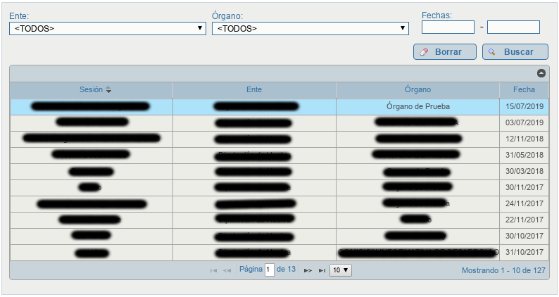Click the Ente column header
The width and height of the screenshot is (559, 297).
point(254,90)
